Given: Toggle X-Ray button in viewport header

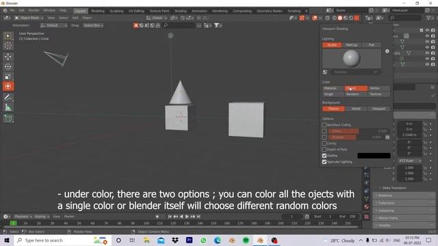Looking at the screenshot, I should pos(327,18).
